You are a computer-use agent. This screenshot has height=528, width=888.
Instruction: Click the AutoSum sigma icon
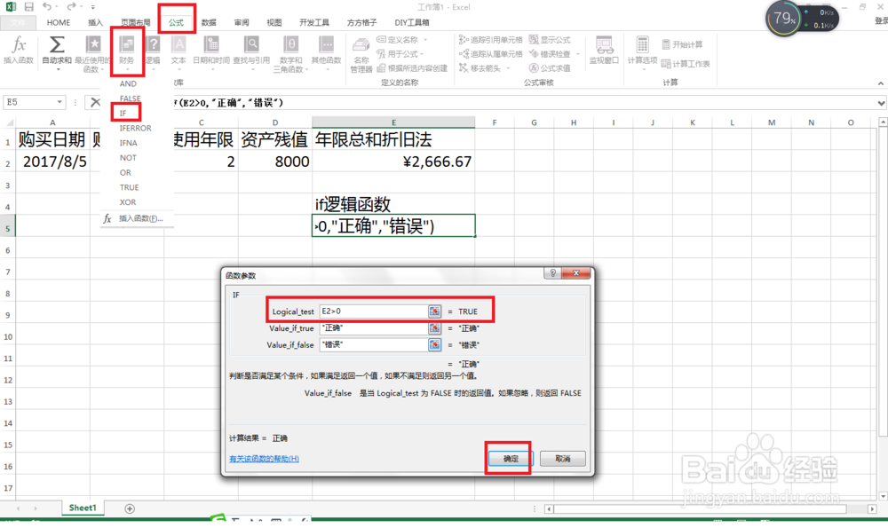[57, 44]
